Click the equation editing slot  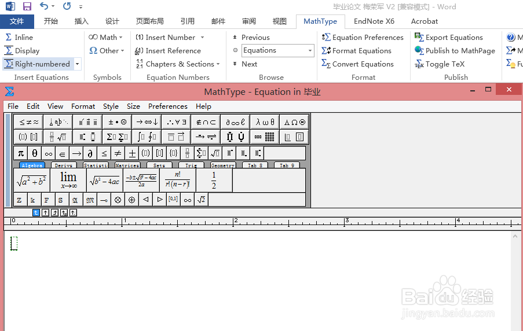click(x=14, y=244)
